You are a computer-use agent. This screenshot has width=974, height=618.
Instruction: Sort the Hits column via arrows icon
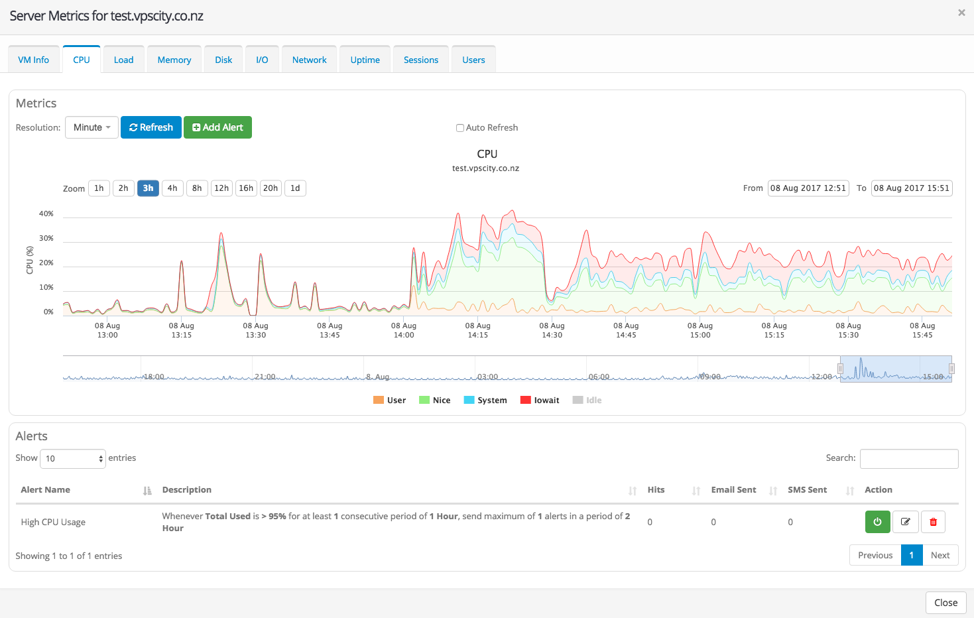(x=696, y=491)
